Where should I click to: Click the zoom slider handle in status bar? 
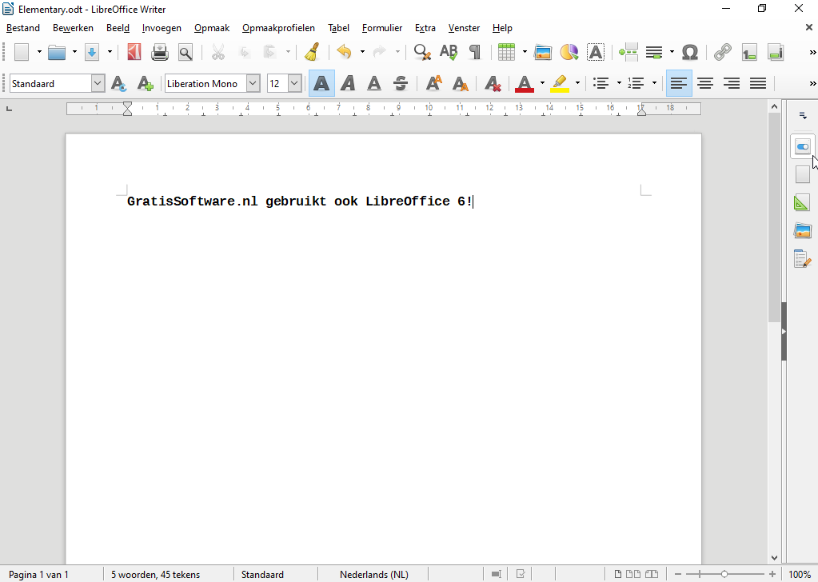tap(724, 574)
